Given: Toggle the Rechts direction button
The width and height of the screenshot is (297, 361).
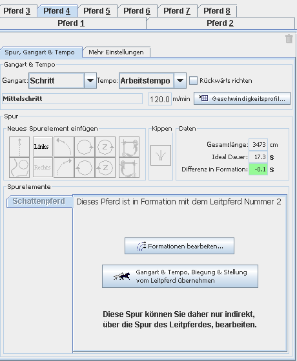Looking at the screenshot, I should (x=43, y=167).
